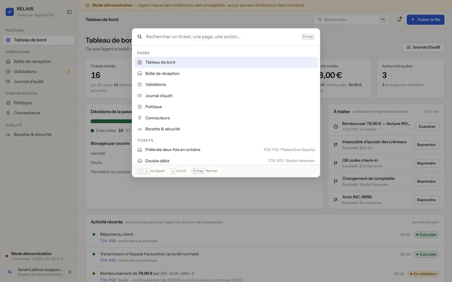Open Journal complet link
452x282 pixels.
pos(425,222)
